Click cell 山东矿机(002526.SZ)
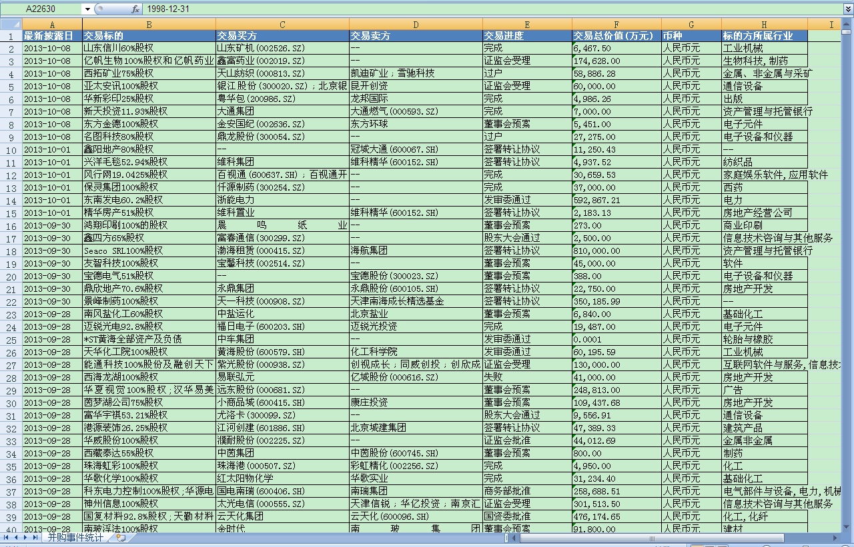The image size is (854, 547). coord(282,49)
